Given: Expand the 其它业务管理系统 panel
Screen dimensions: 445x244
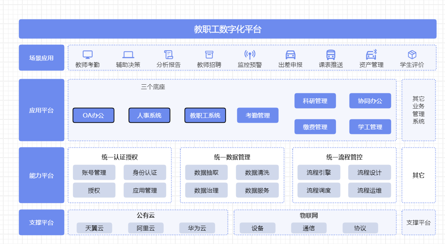Looking at the screenshot, I should tap(419, 110).
